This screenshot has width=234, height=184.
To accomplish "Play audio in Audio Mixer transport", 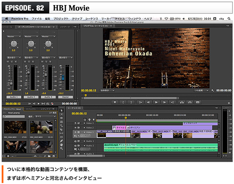I will click(39, 104).
